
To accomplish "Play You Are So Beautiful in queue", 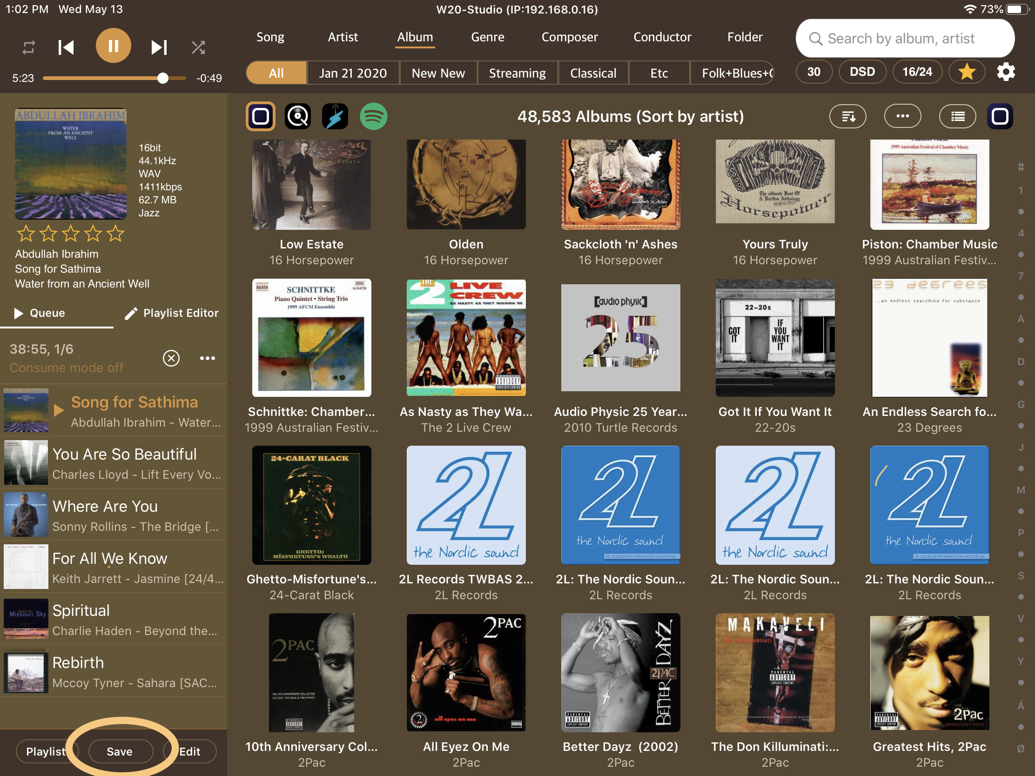I will (x=114, y=462).
